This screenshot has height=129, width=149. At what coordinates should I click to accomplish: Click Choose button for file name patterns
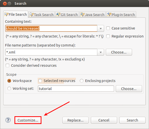(119, 52)
